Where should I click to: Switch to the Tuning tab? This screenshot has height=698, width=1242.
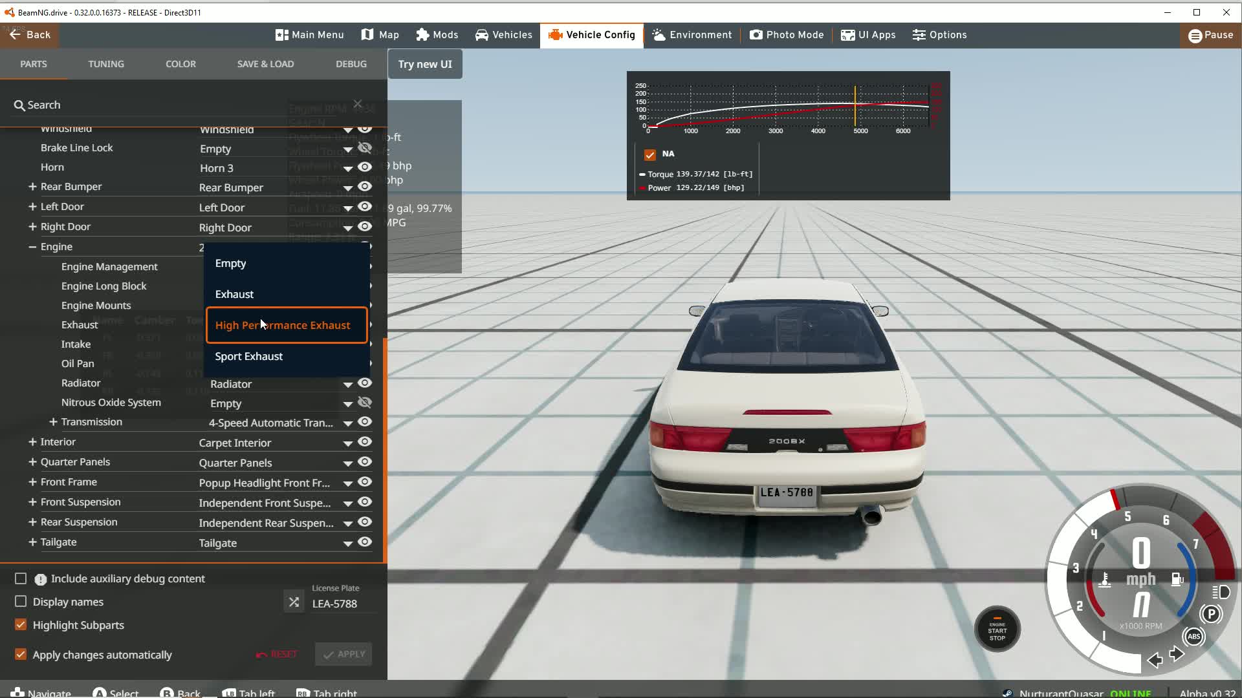click(106, 63)
